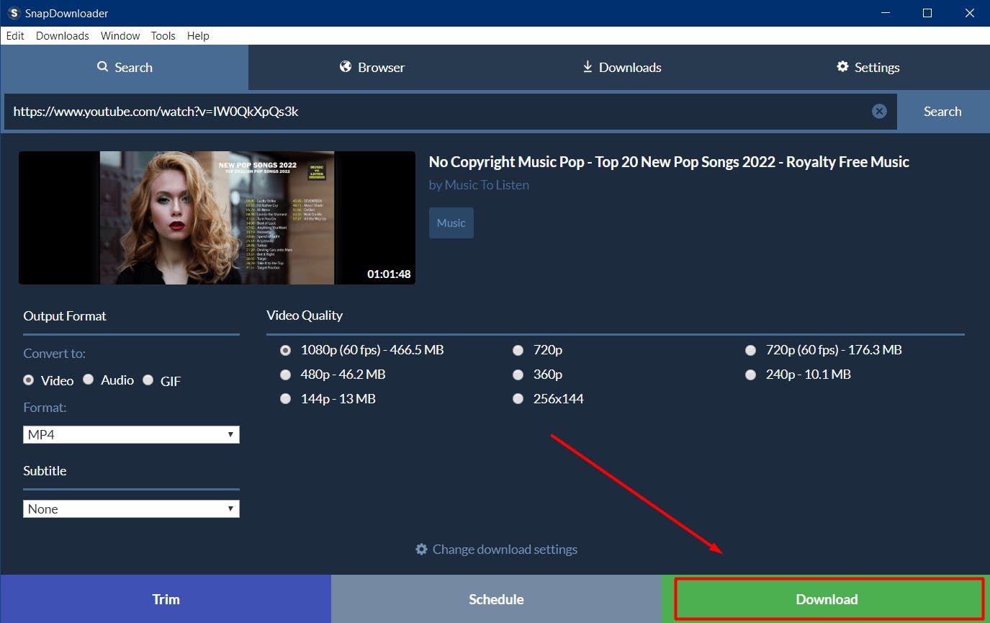Click the 01:01:48 duration label
The height and width of the screenshot is (623, 990).
click(389, 274)
